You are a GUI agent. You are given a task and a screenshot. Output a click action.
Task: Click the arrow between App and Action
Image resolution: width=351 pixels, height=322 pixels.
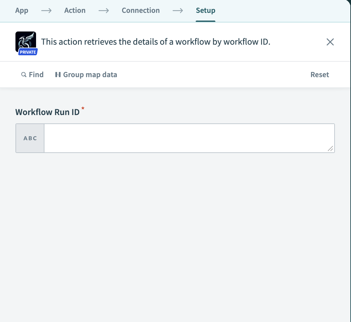(46, 11)
